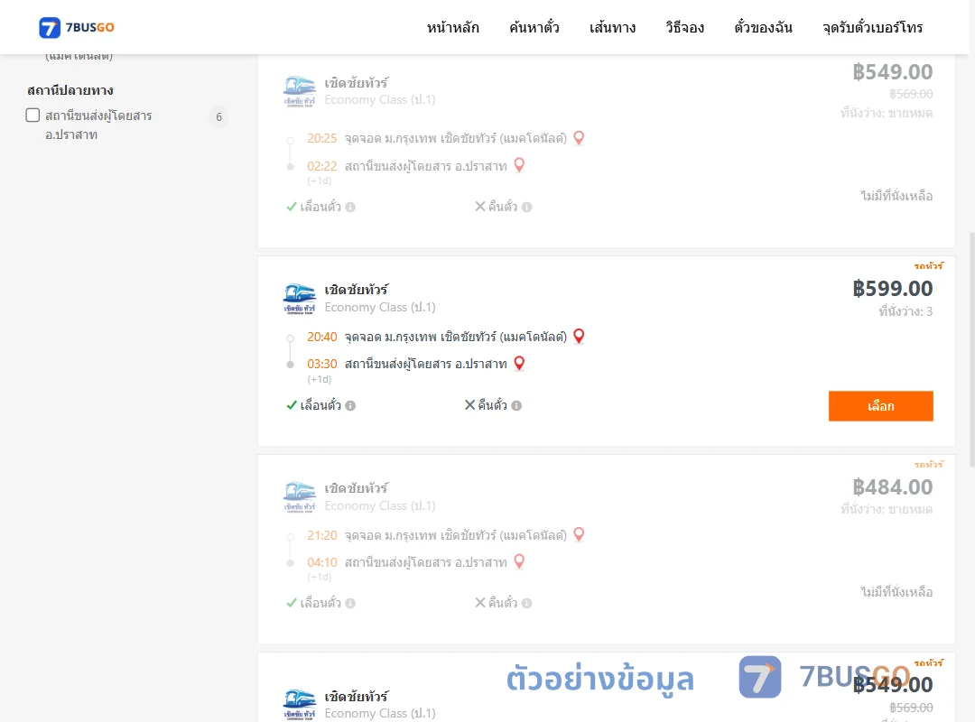Click the 7BUSGO logo in header
This screenshot has height=722, width=975.
pyautogui.click(x=77, y=27)
